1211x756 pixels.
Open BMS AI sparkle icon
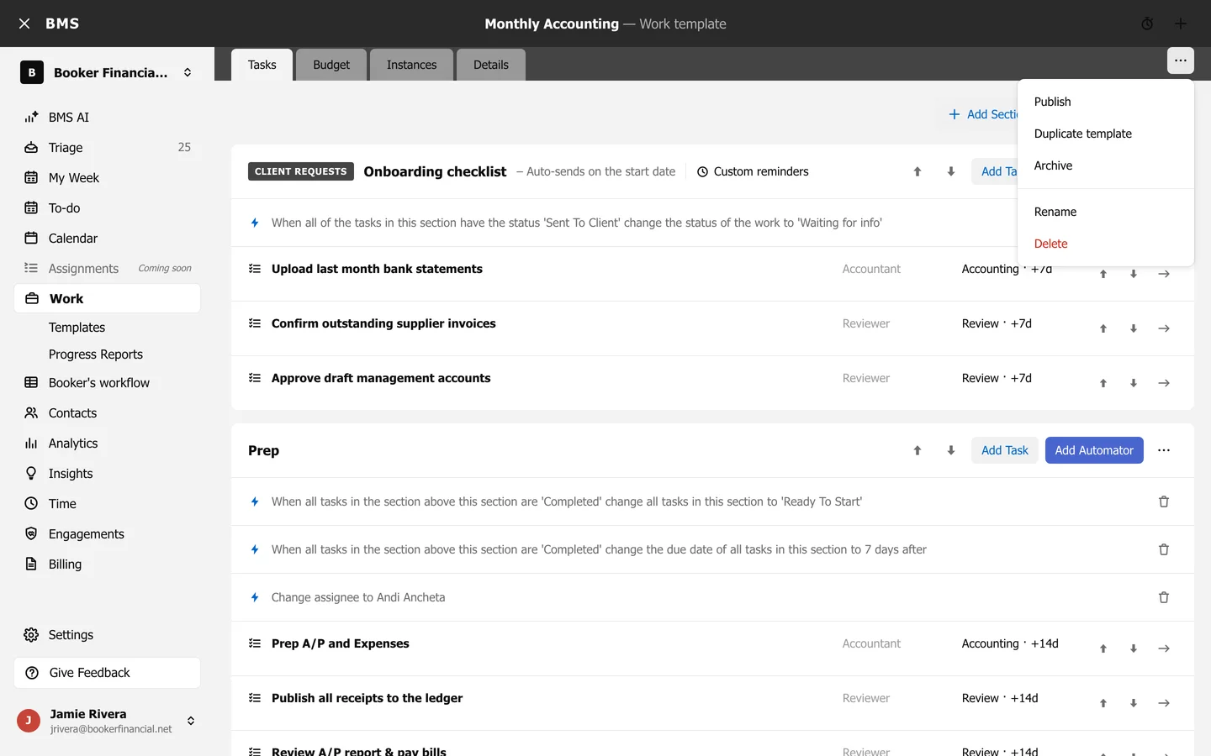31,117
